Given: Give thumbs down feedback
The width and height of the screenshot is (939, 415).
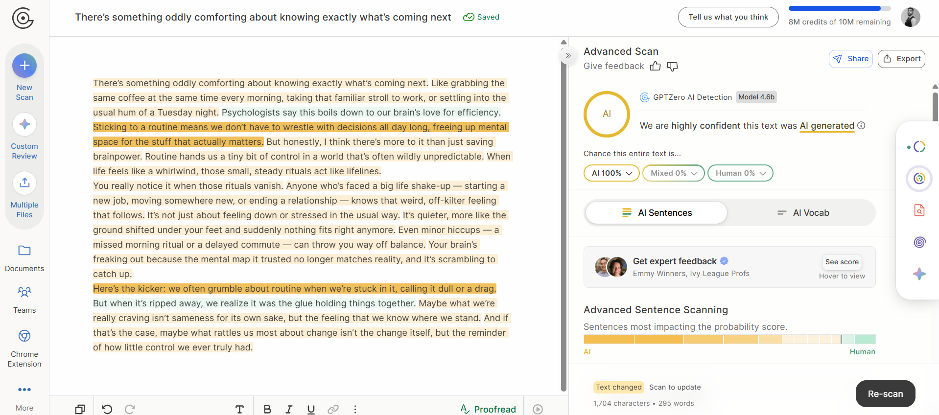Looking at the screenshot, I should click(x=673, y=66).
